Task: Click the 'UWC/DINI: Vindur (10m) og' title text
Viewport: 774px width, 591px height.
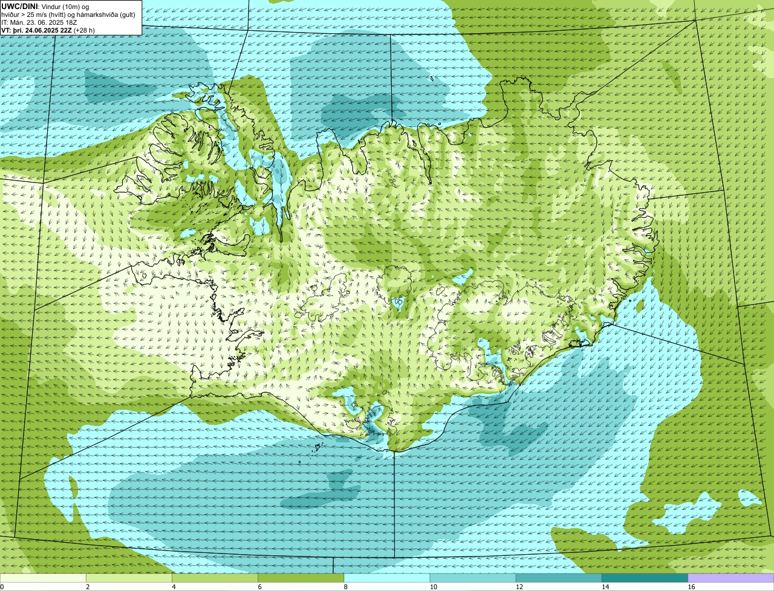Action: coord(45,7)
